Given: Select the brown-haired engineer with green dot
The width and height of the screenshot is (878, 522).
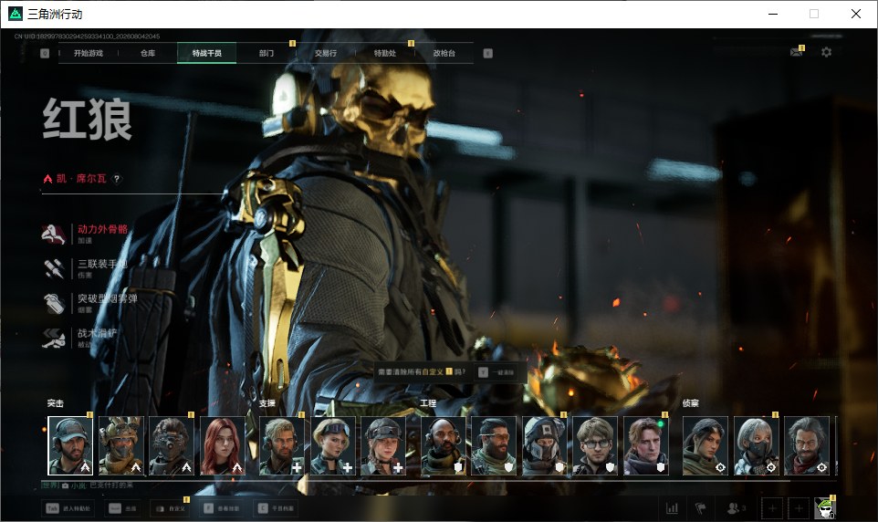Looking at the screenshot, I should (645, 446).
